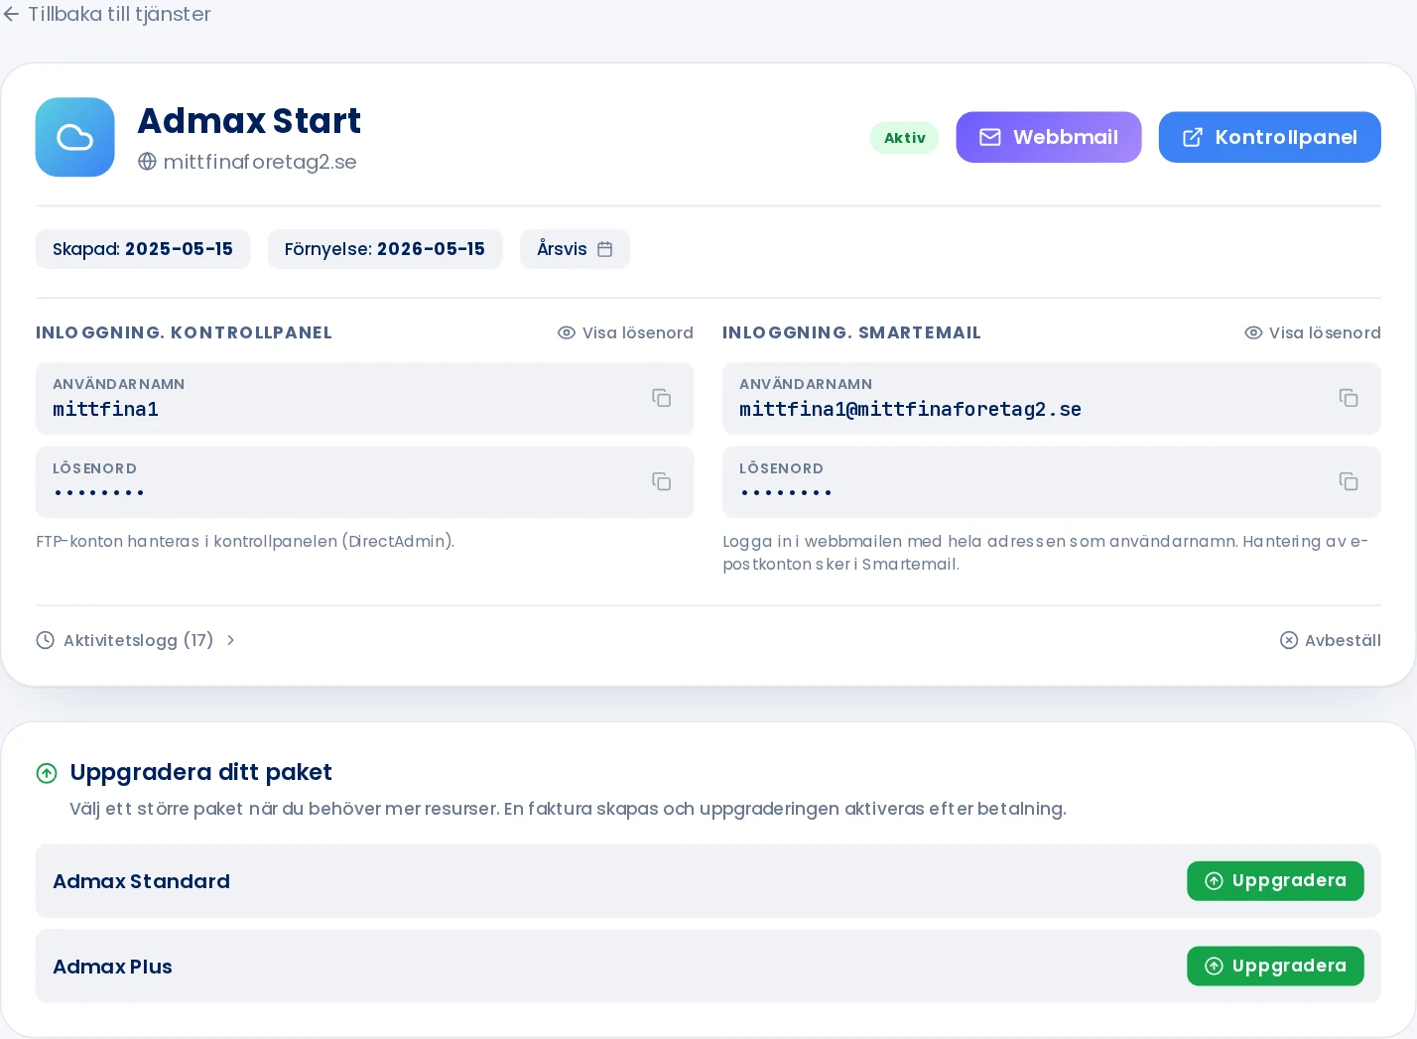
Task: Click the globe icon beside mittfinaforetag2.se
Action: click(x=147, y=162)
